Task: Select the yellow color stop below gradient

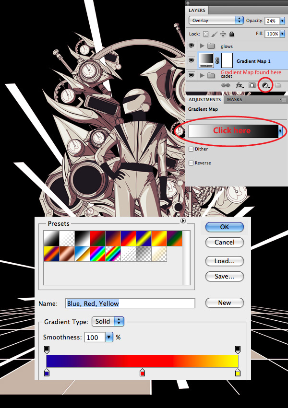Action: [x=238, y=373]
